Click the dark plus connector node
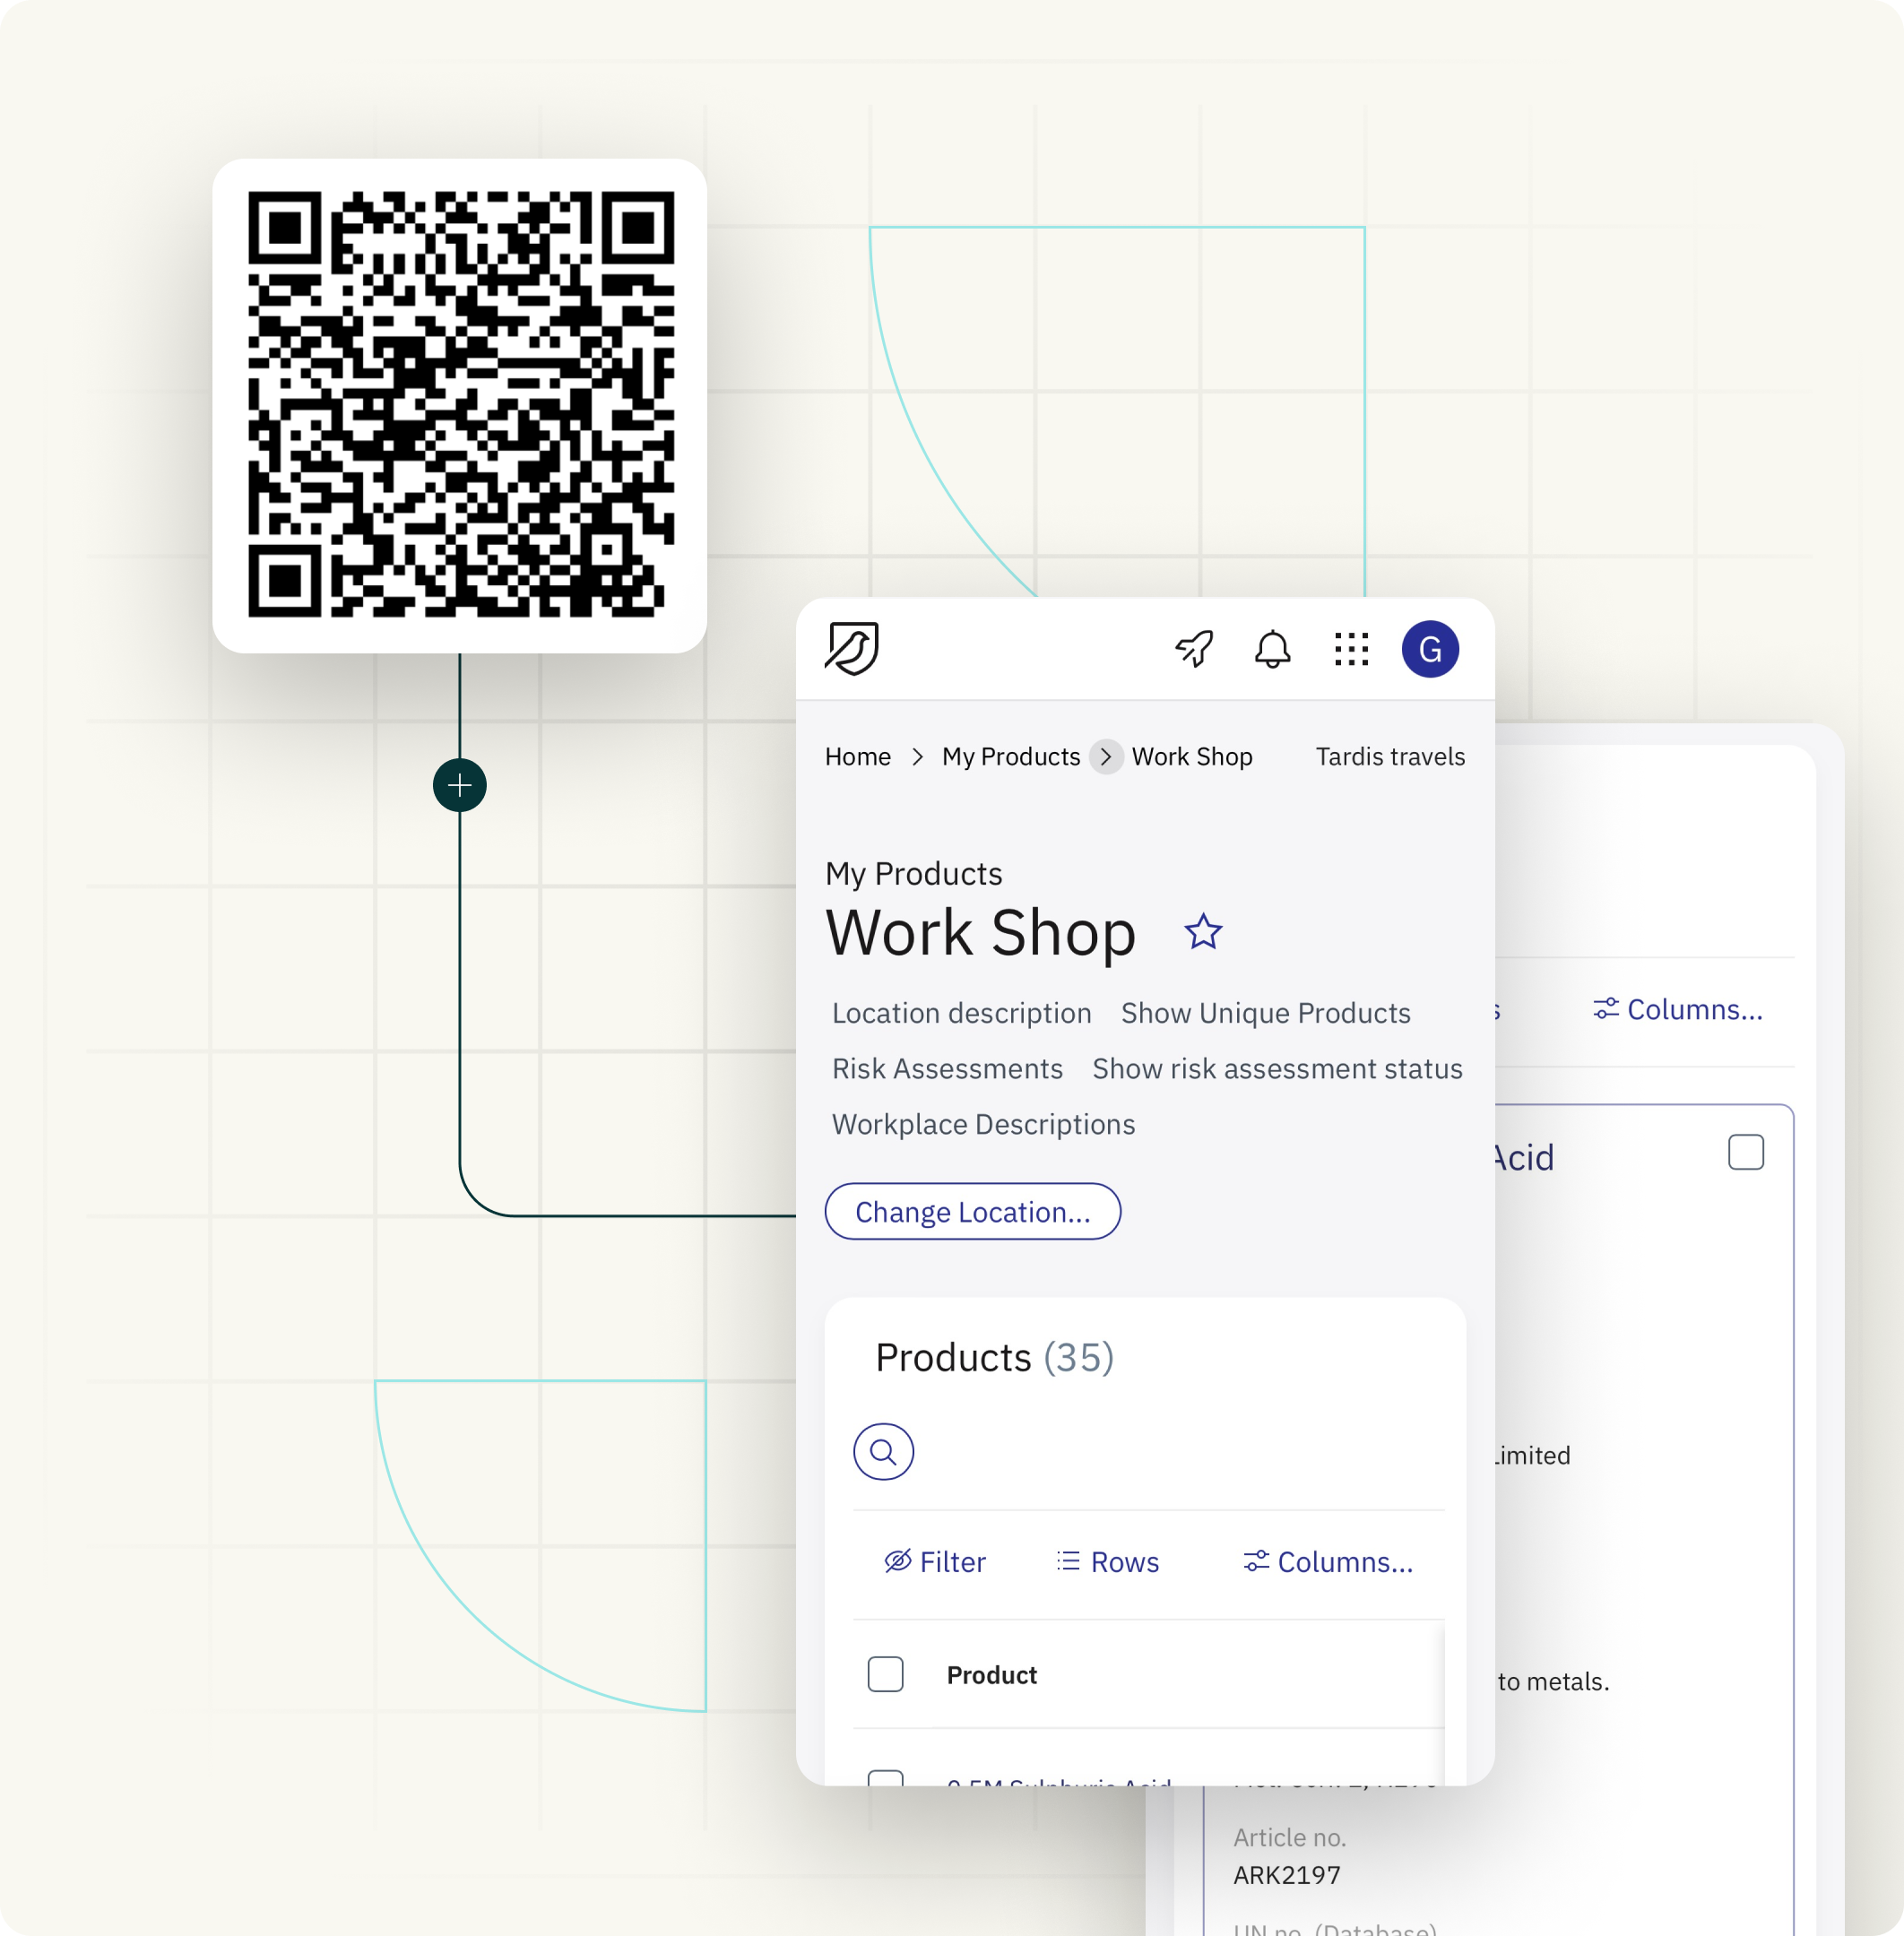The image size is (1904, 1936). tap(460, 785)
